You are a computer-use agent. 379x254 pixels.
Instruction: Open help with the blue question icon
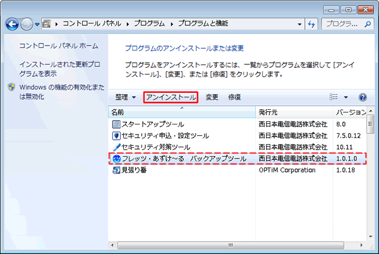pyautogui.click(x=363, y=97)
